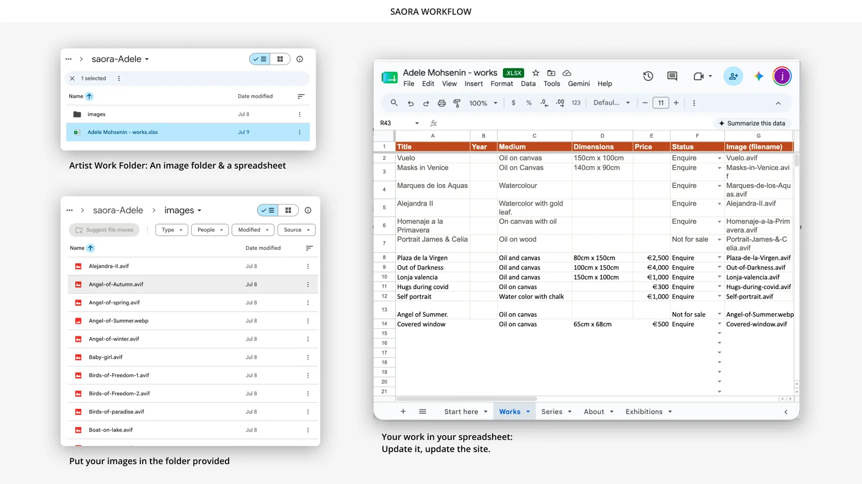This screenshot has width=862, height=484.
Task: Open the comments icon in Sheets
Action: [x=672, y=76]
